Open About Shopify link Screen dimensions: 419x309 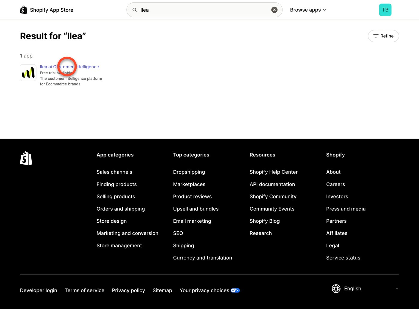(333, 172)
